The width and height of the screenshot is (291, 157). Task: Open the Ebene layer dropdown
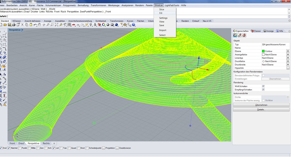tap(288, 51)
